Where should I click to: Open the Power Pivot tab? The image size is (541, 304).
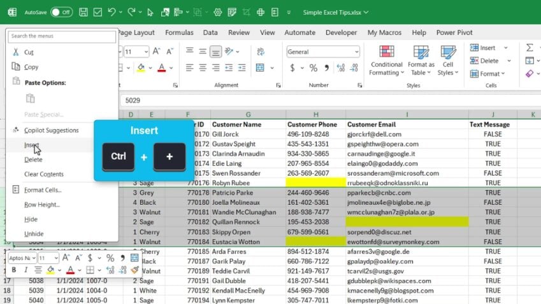click(x=454, y=32)
